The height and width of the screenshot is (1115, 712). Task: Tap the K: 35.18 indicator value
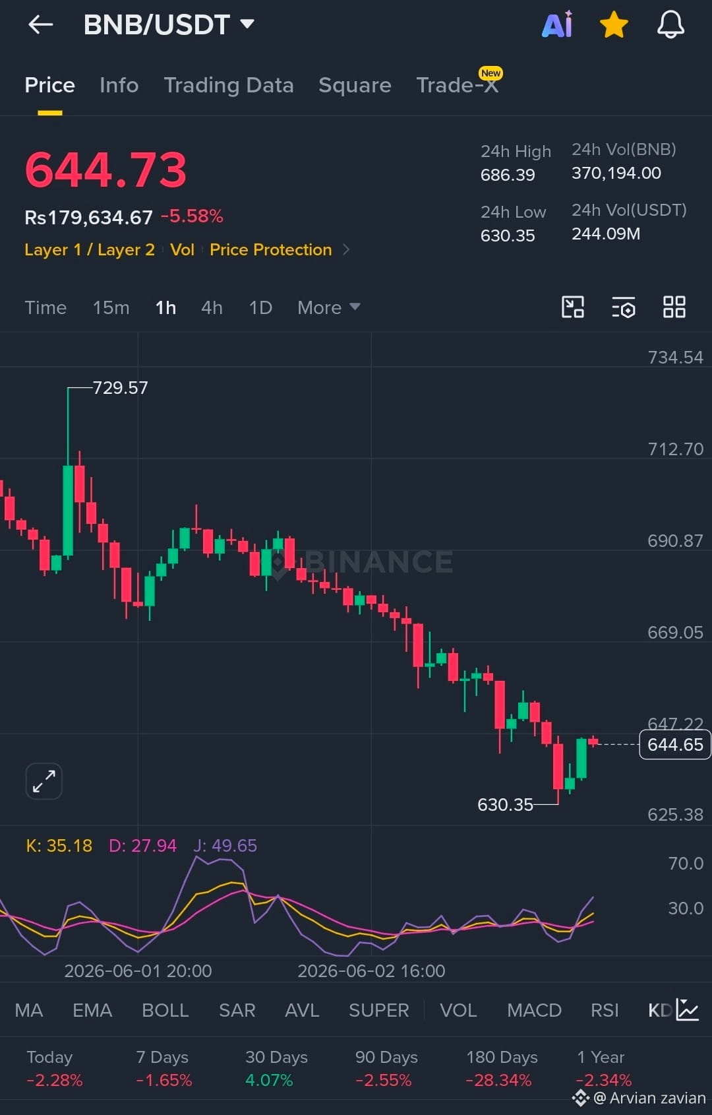point(59,846)
